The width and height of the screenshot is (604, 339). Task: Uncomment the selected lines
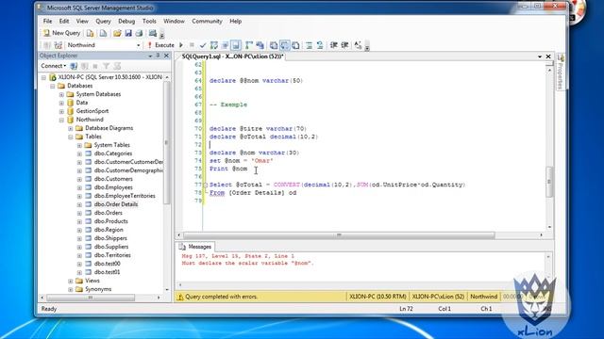click(x=320, y=45)
